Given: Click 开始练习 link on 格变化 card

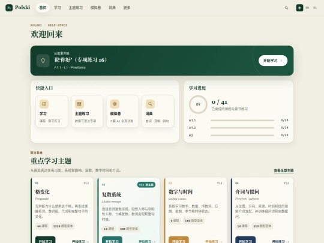Looking at the screenshot, I should point(80,241).
